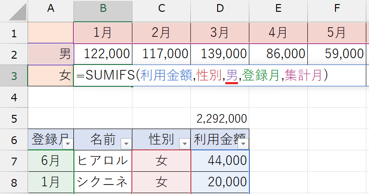
Task: Select column A header
Action: tap(51, 11)
